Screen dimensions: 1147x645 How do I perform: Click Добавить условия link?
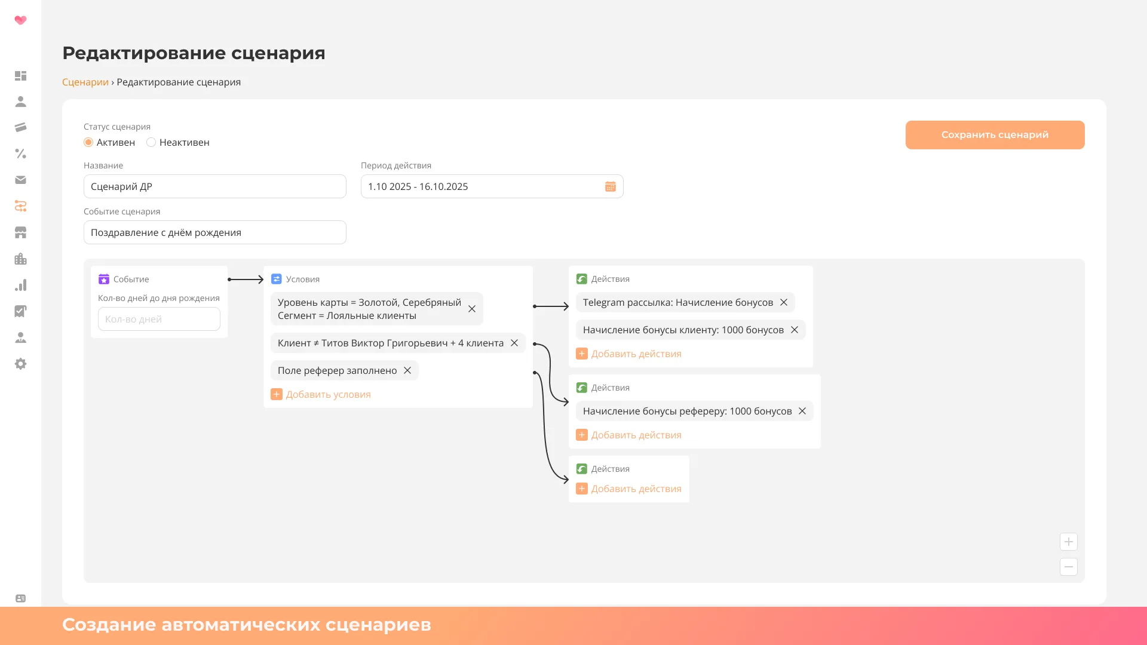pos(327,394)
